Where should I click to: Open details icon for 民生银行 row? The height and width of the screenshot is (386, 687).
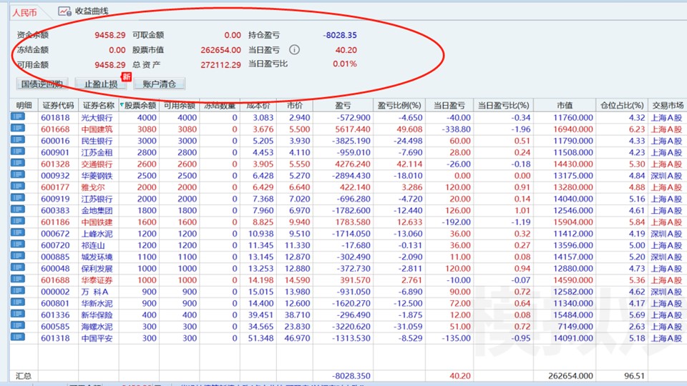pyautogui.click(x=18, y=140)
